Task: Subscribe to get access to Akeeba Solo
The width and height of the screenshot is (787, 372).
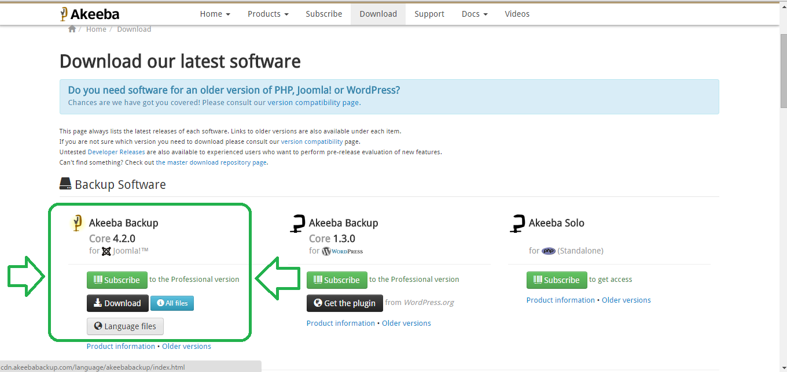Action: 557,280
